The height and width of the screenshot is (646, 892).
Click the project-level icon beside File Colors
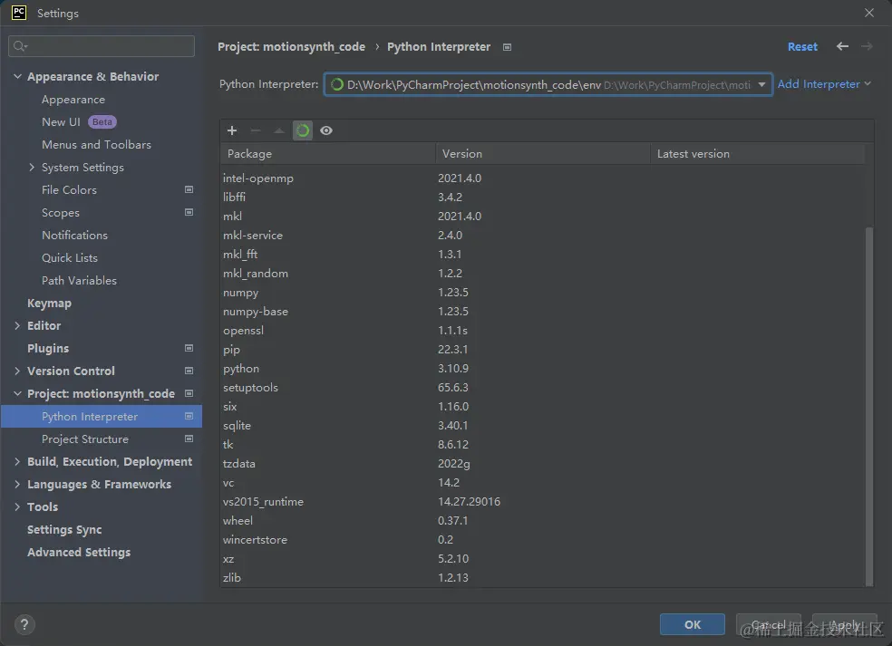(x=189, y=189)
